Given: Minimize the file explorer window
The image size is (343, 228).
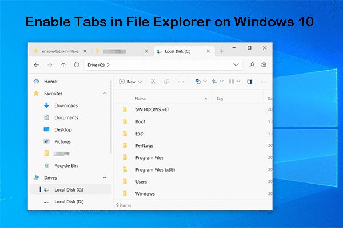Looking at the screenshot, I should (x=234, y=47).
